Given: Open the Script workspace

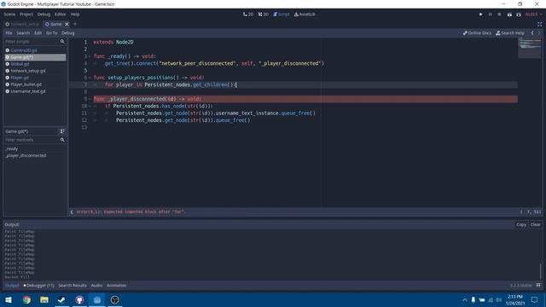Looking at the screenshot, I should 282,14.
